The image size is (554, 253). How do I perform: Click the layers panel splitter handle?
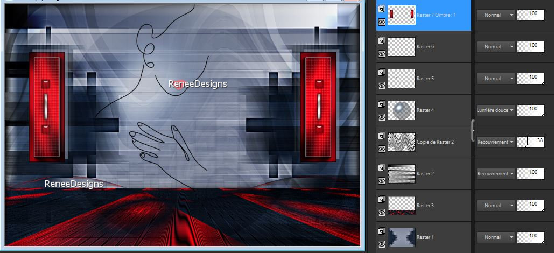point(473,130)
